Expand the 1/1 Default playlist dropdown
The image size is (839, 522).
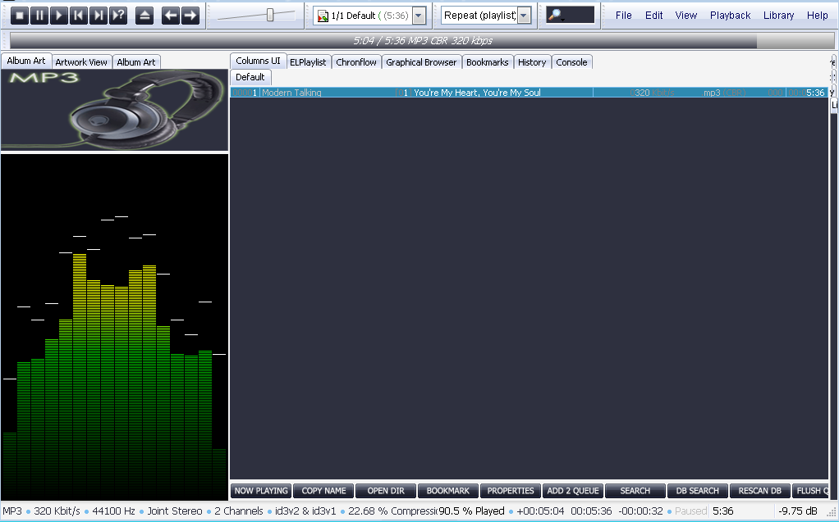tap(419, 16)
